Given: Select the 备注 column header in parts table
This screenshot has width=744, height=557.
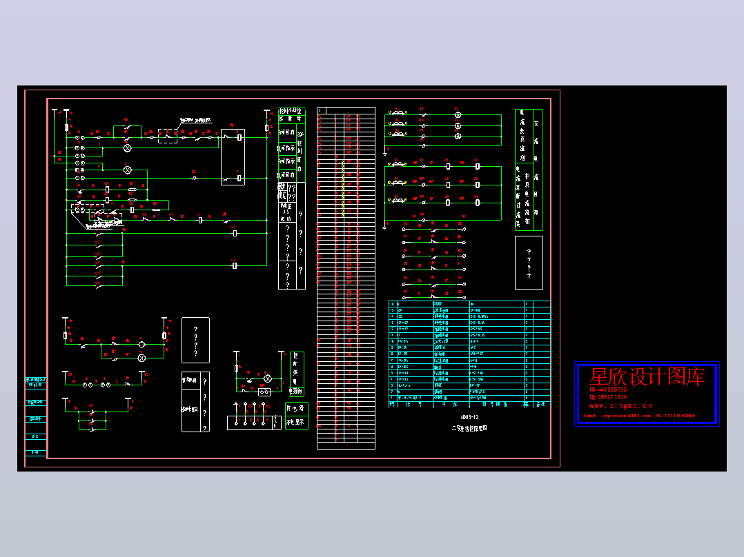Looking at the screenshot, I should click(540, 405).
